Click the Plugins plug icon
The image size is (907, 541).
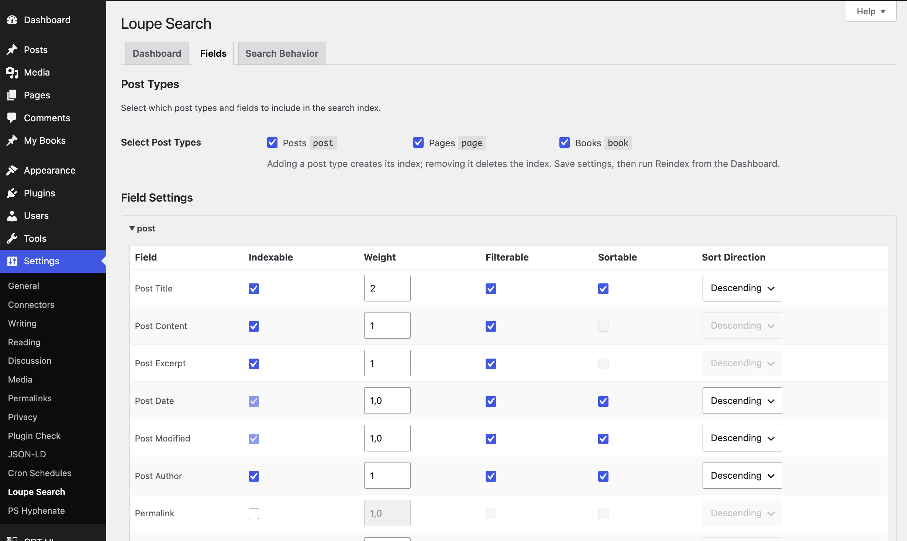click(12, 193)
